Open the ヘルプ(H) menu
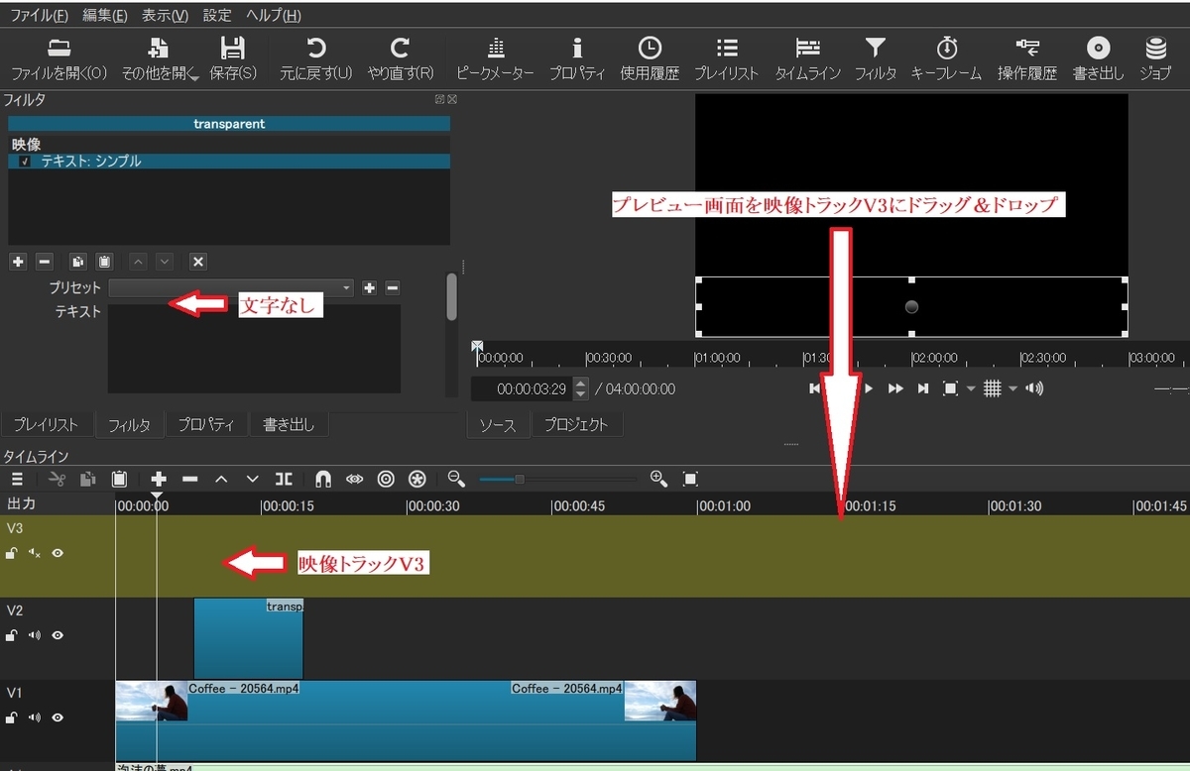 tap(274, 15)
